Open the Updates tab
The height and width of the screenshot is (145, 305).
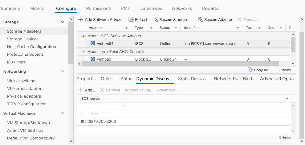tap(210, 8)
